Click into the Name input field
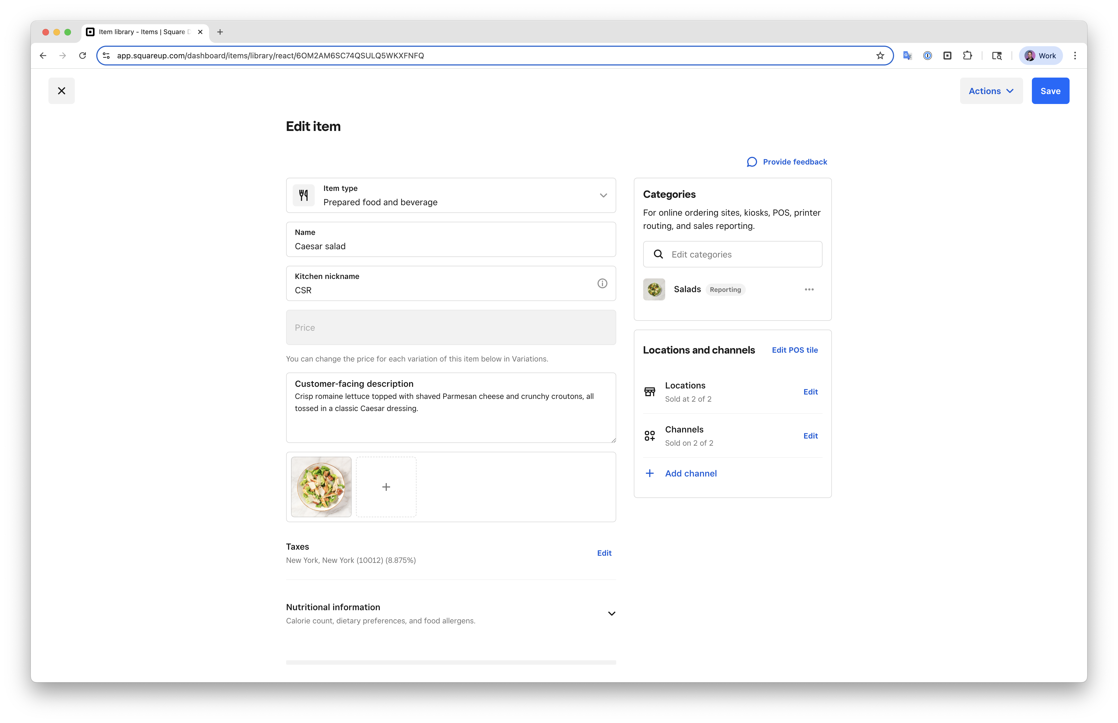Screen dimensions: 1118x723 (451, 246)
